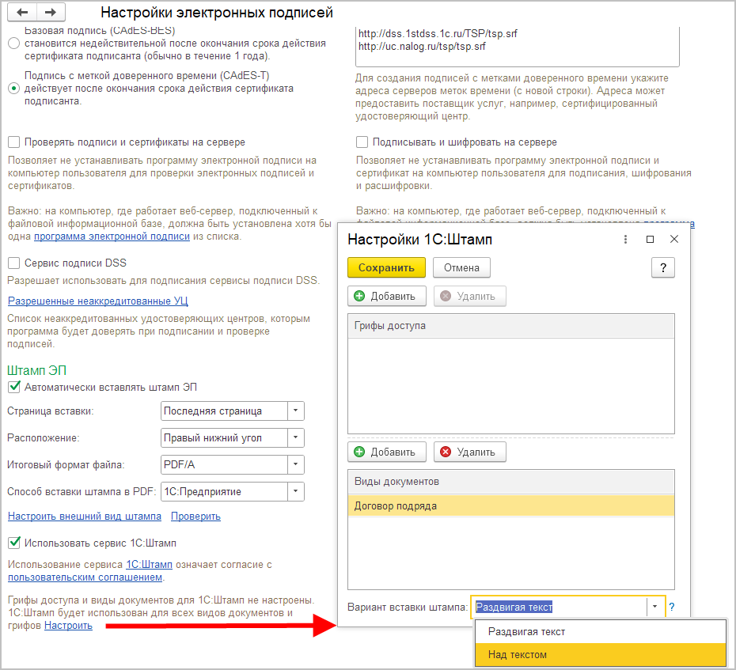
Task: Open Разрешенные неаккредитованные УЦ link
Action: (x=97, y=301)
